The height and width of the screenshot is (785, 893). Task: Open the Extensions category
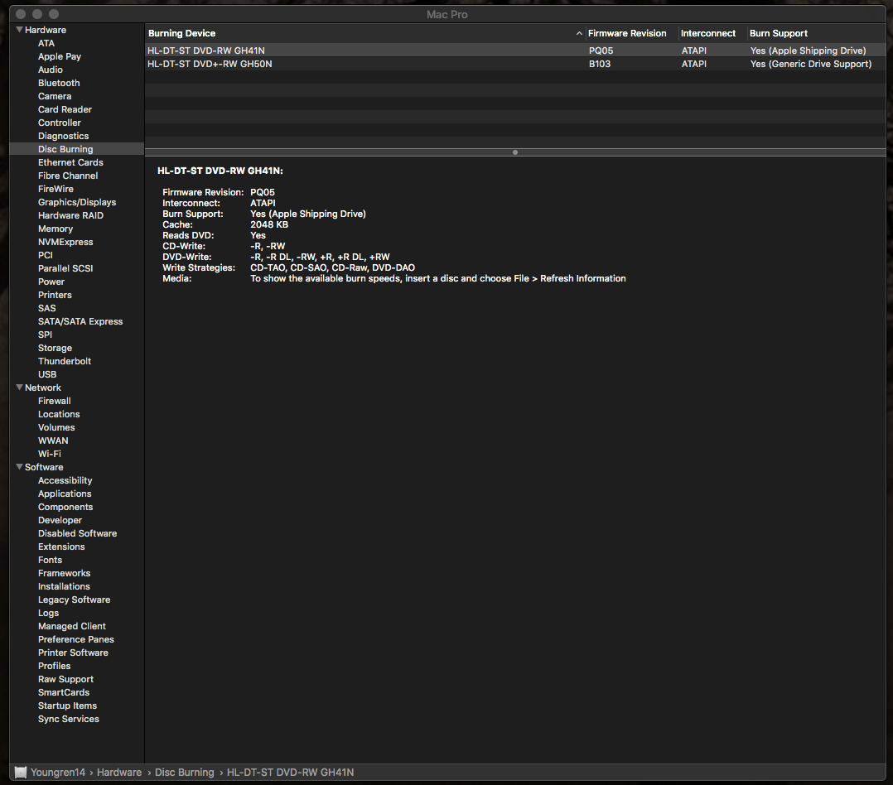tap(61, 547)
